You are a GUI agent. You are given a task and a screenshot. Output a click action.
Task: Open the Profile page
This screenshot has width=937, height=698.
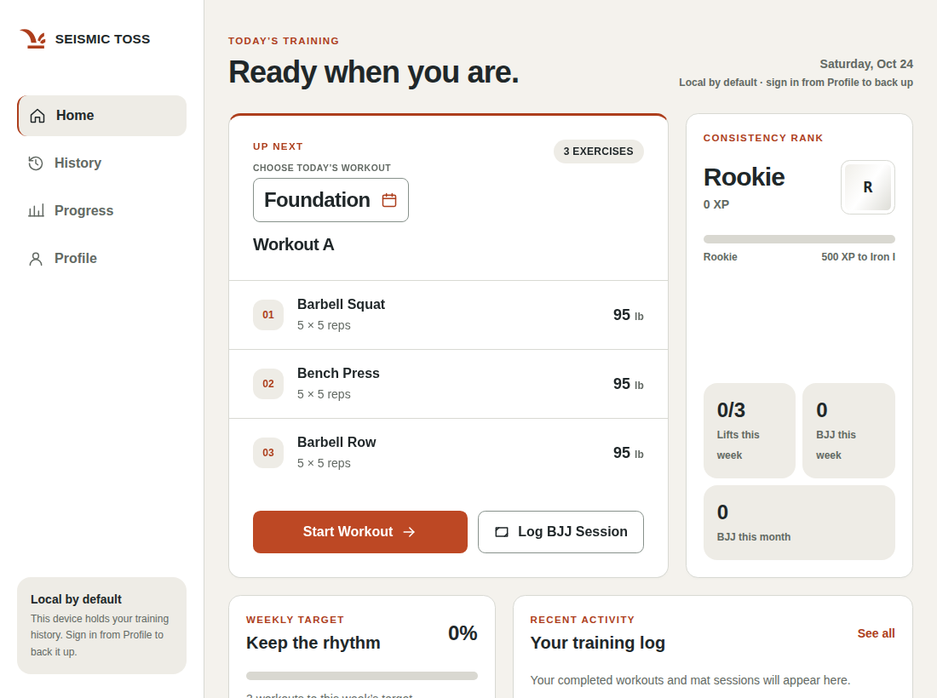[x=101, y=259]
